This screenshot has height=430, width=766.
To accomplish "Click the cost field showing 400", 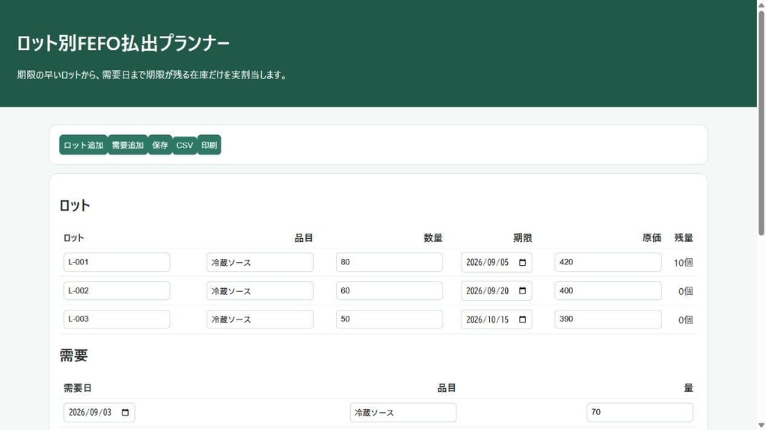I will pyautogui.click(x=608, y=290).
